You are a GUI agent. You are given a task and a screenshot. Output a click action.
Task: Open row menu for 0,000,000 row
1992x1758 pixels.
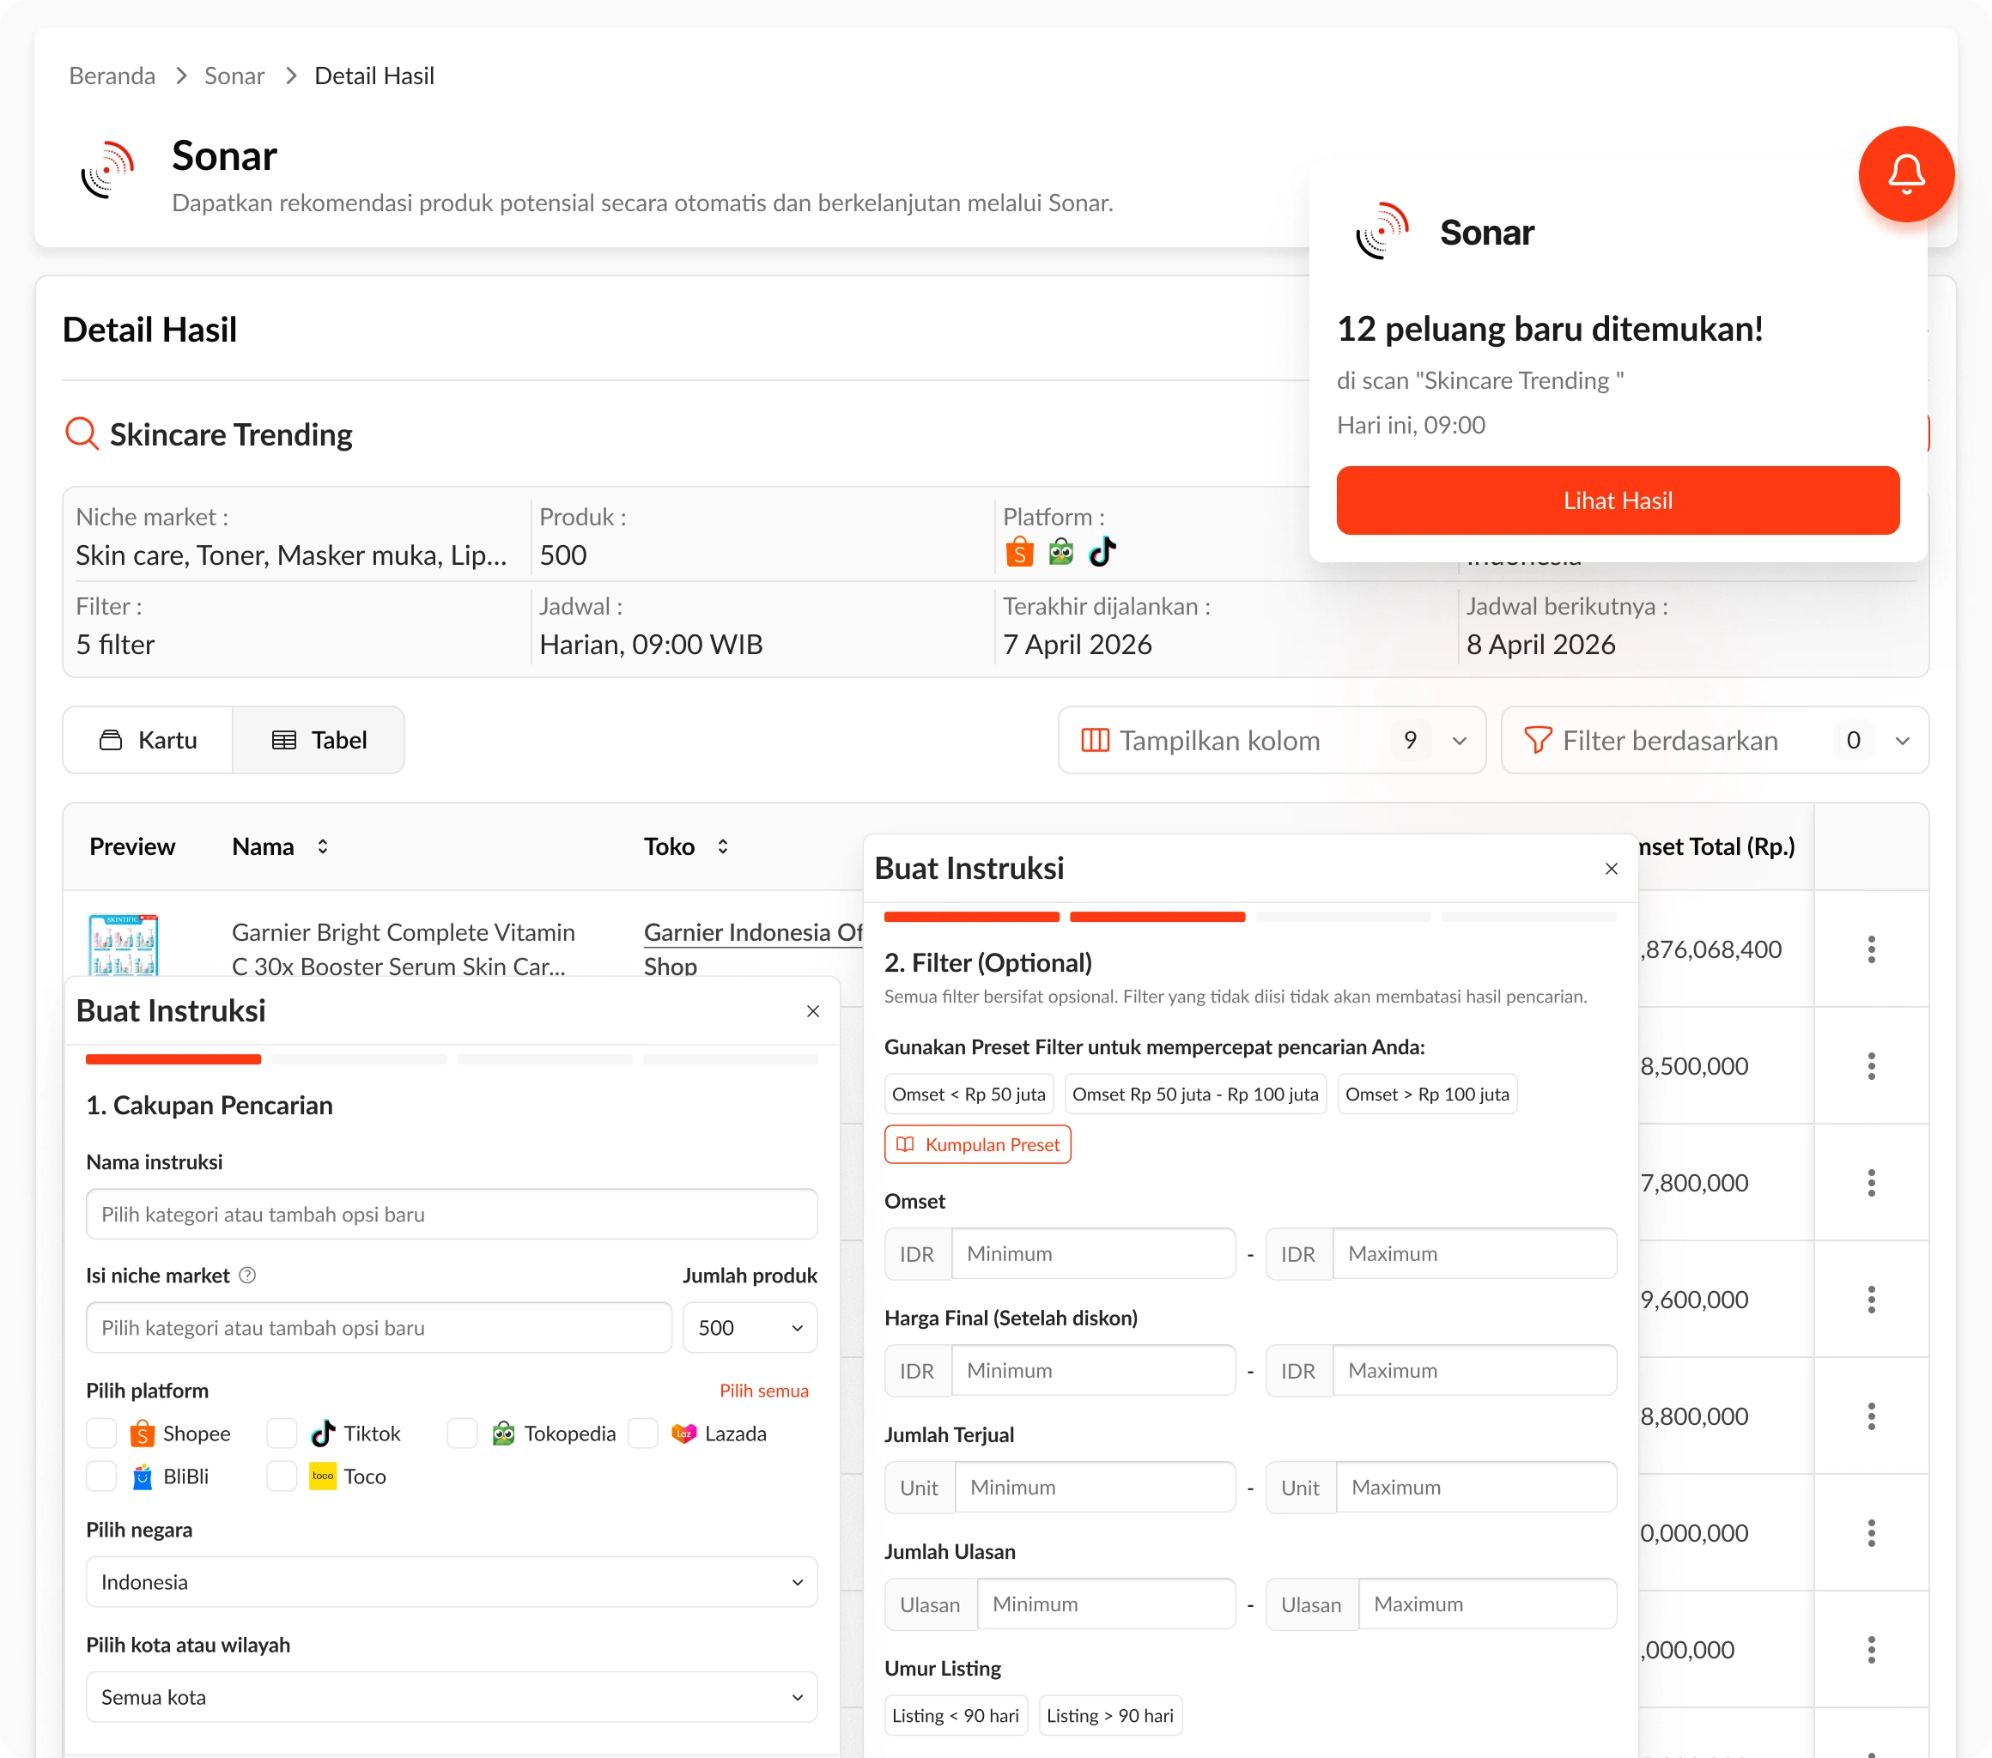(x=1871, y=1534)
